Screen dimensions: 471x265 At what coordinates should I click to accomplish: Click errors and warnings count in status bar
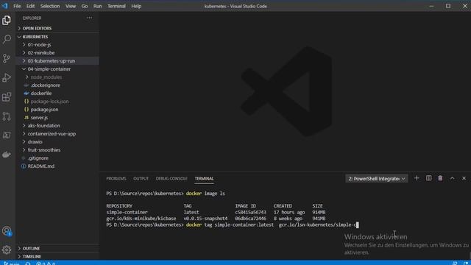tap(46, 264)
